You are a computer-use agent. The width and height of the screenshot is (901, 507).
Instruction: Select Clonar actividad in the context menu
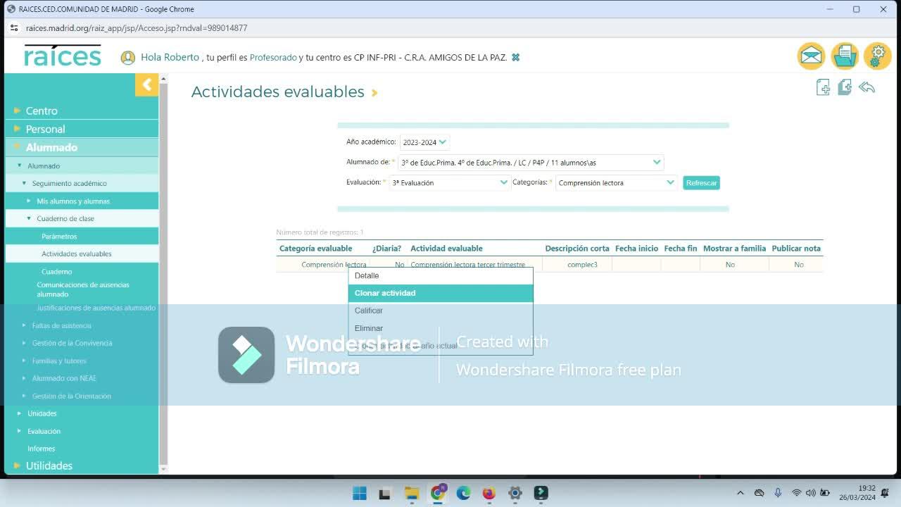point(441,293)
